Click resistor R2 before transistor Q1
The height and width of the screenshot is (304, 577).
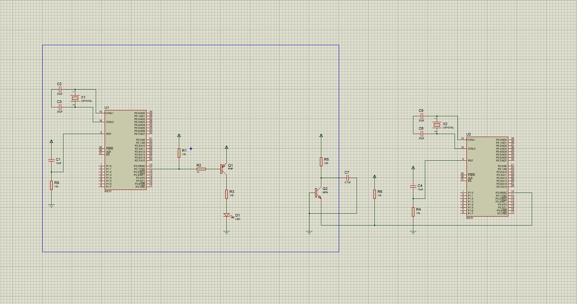(x=201, y=169)
